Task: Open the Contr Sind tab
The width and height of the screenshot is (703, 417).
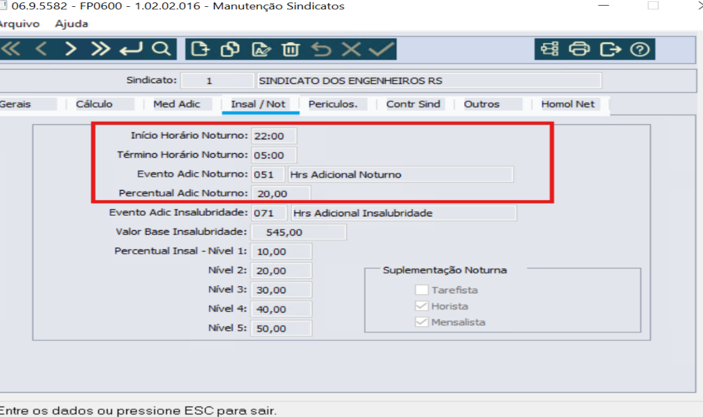Action: click(x=415, y=104)
